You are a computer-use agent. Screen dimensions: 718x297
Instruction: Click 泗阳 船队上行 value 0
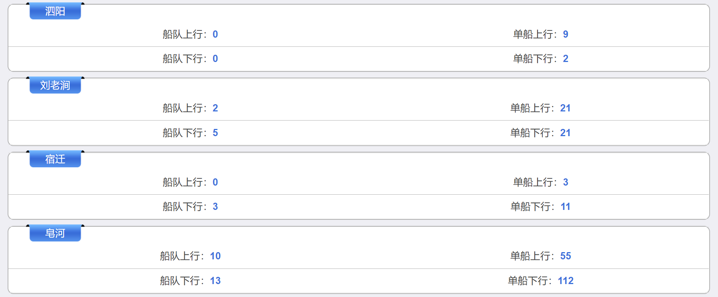tap(215, 34)
